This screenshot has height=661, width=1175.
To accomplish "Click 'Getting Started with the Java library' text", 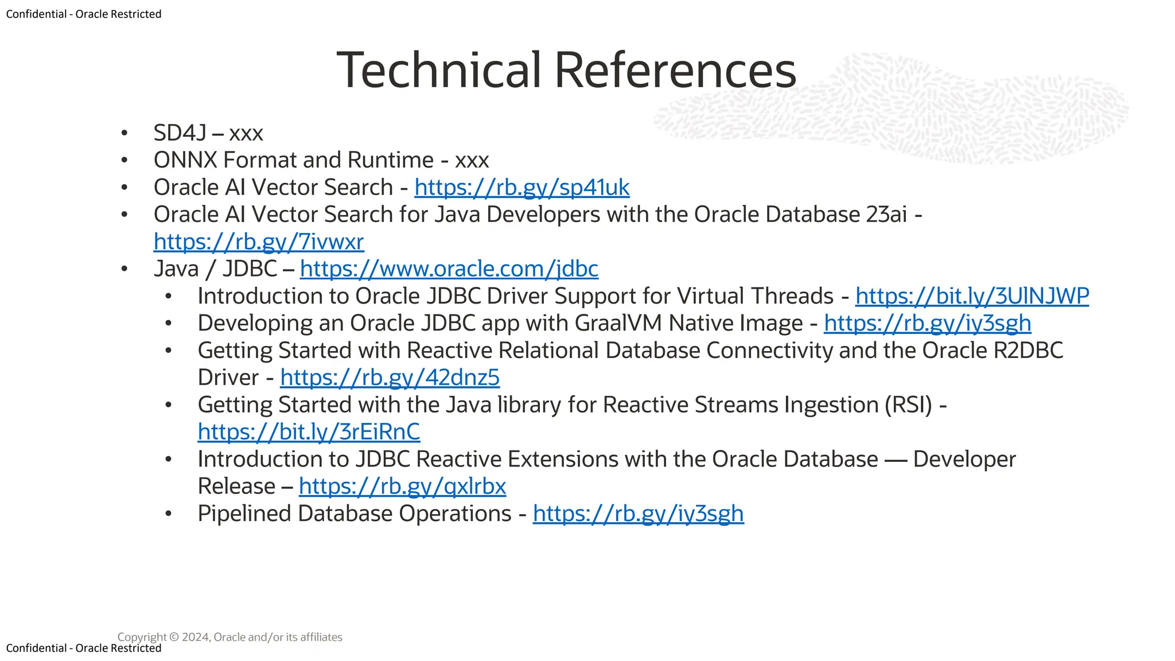I will 380,405.
